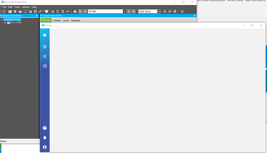Screen dimensions: 267x153
Task: Open the apps grid in Home sidebar
Action: [45, 47]
